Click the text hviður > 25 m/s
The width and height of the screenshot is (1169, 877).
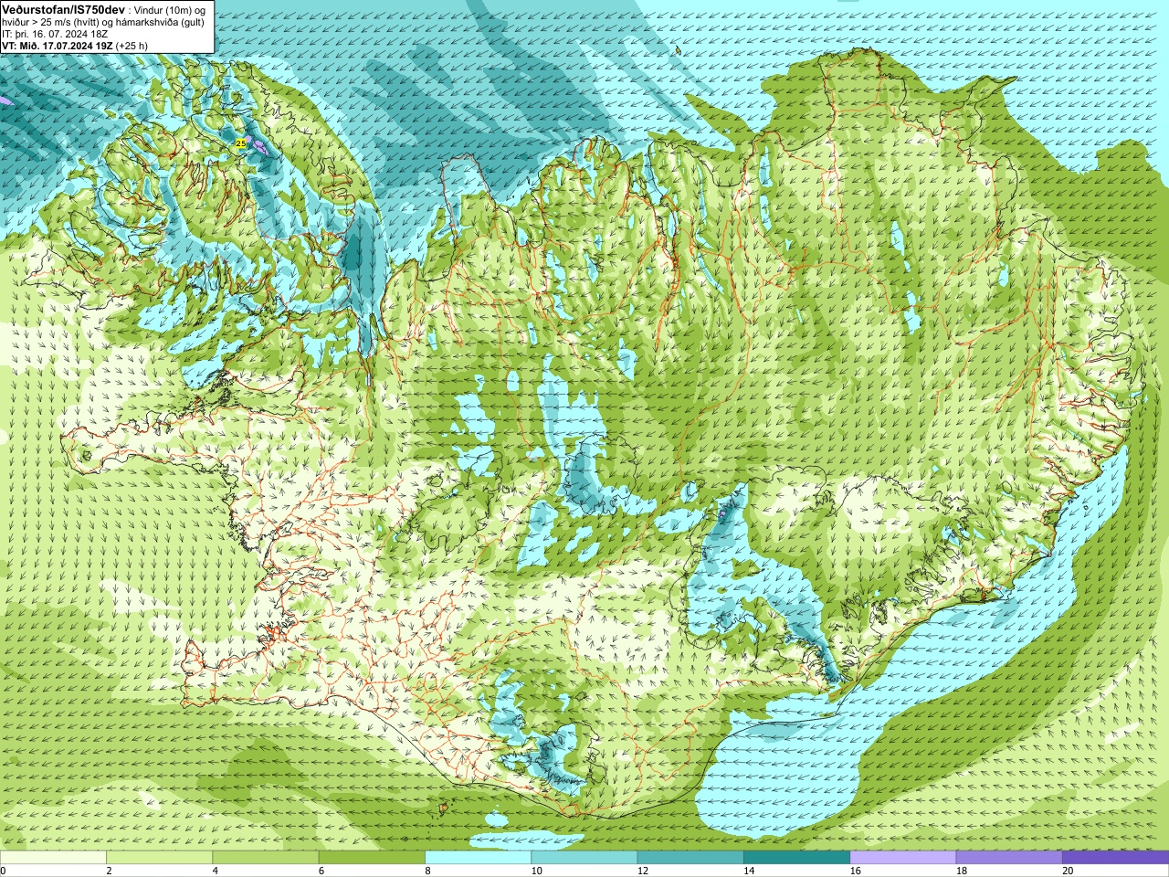[39, 22]
